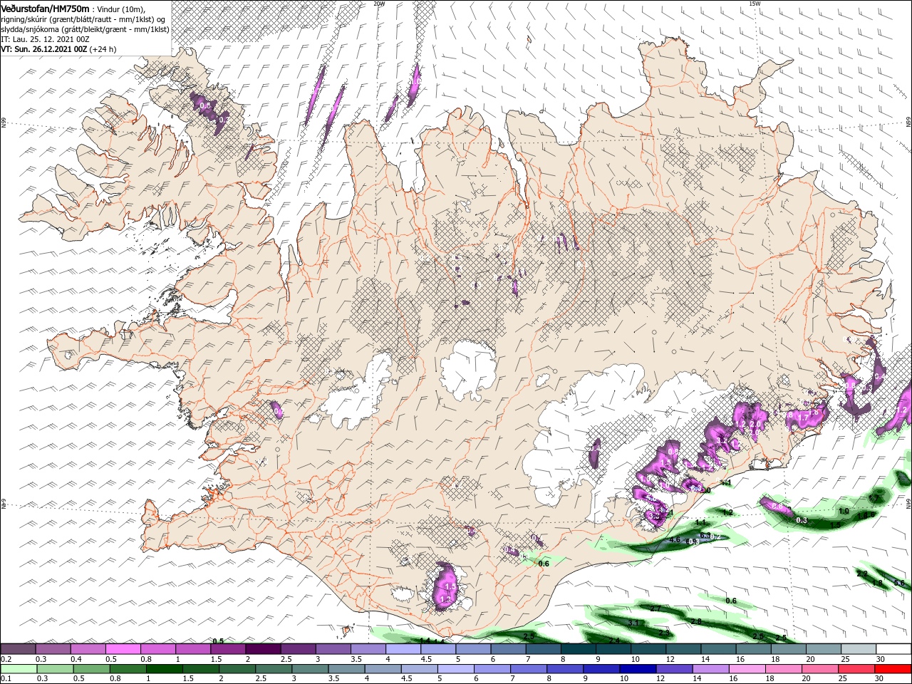Click the light pink bottom-row swatch between 16 and 18
This screenshot has height=684, width=912.
tap(746, 669)
